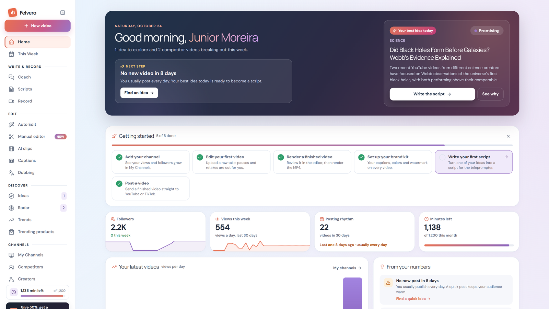
Task: Open the Captions icon
Action: pos(11,161)
